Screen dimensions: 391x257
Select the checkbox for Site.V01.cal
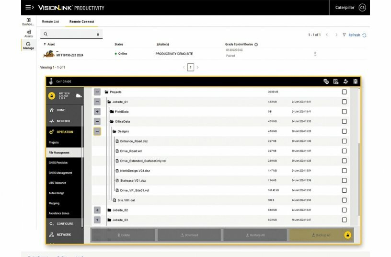point(344,200)
